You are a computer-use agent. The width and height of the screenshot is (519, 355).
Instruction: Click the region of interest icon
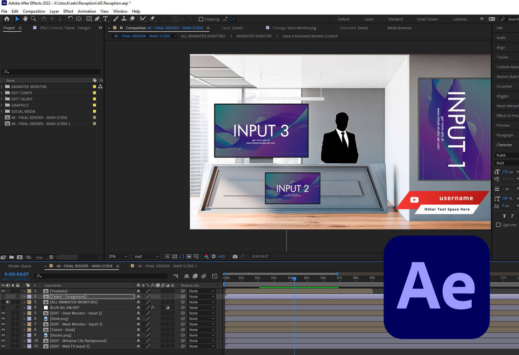[189, 256]
